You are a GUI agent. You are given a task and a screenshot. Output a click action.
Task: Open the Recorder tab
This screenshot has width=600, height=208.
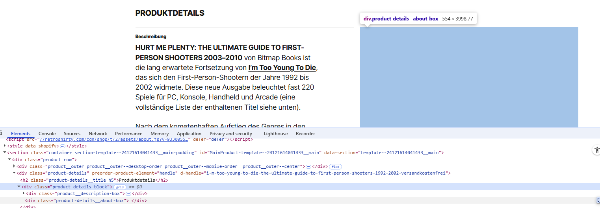coord(305,134)
